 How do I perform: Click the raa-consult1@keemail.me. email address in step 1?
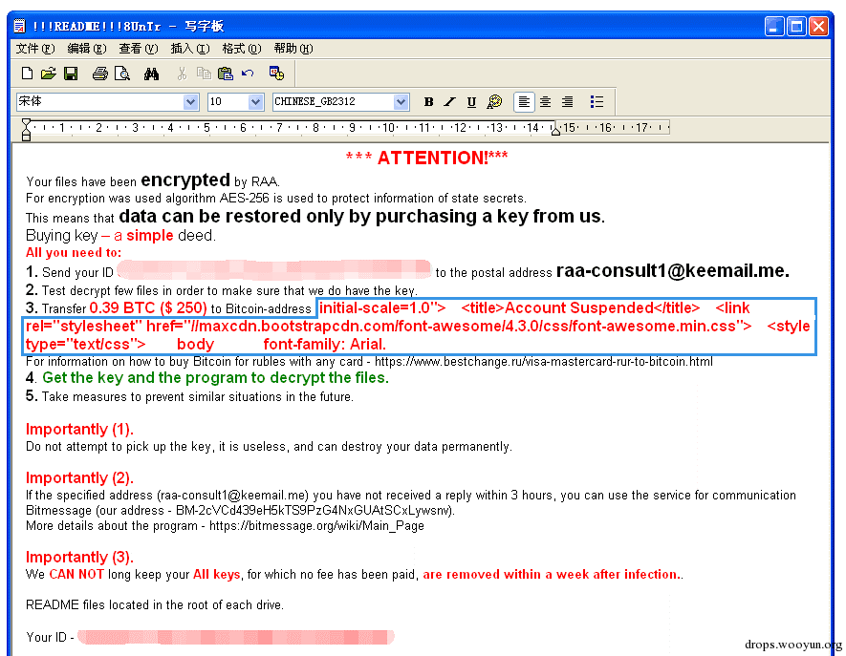[x=672, y=270]
